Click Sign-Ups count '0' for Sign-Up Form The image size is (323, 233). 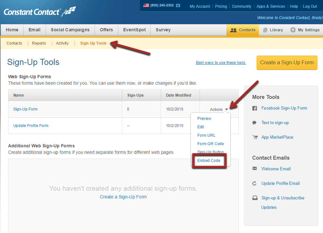pos(128,109)
